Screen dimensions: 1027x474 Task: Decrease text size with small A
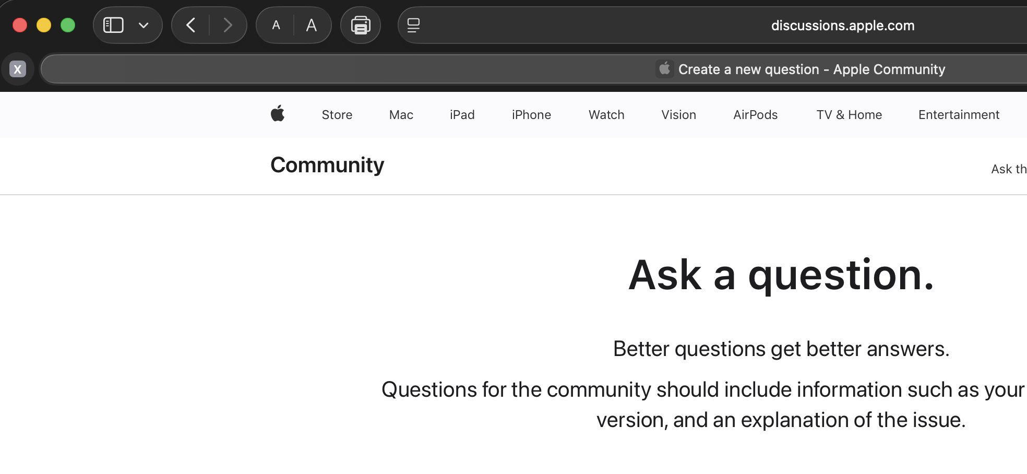(x=276, y=25)
